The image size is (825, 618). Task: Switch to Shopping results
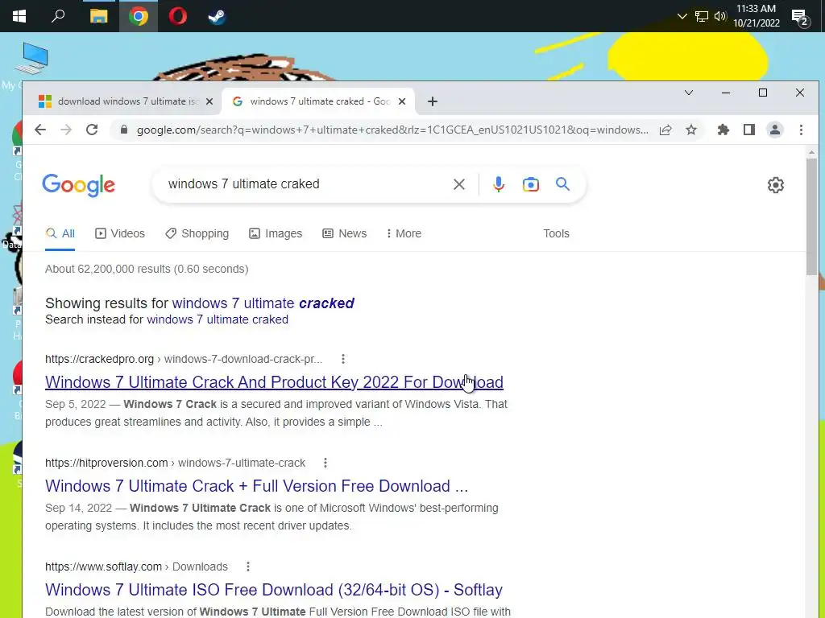(197, 233)
